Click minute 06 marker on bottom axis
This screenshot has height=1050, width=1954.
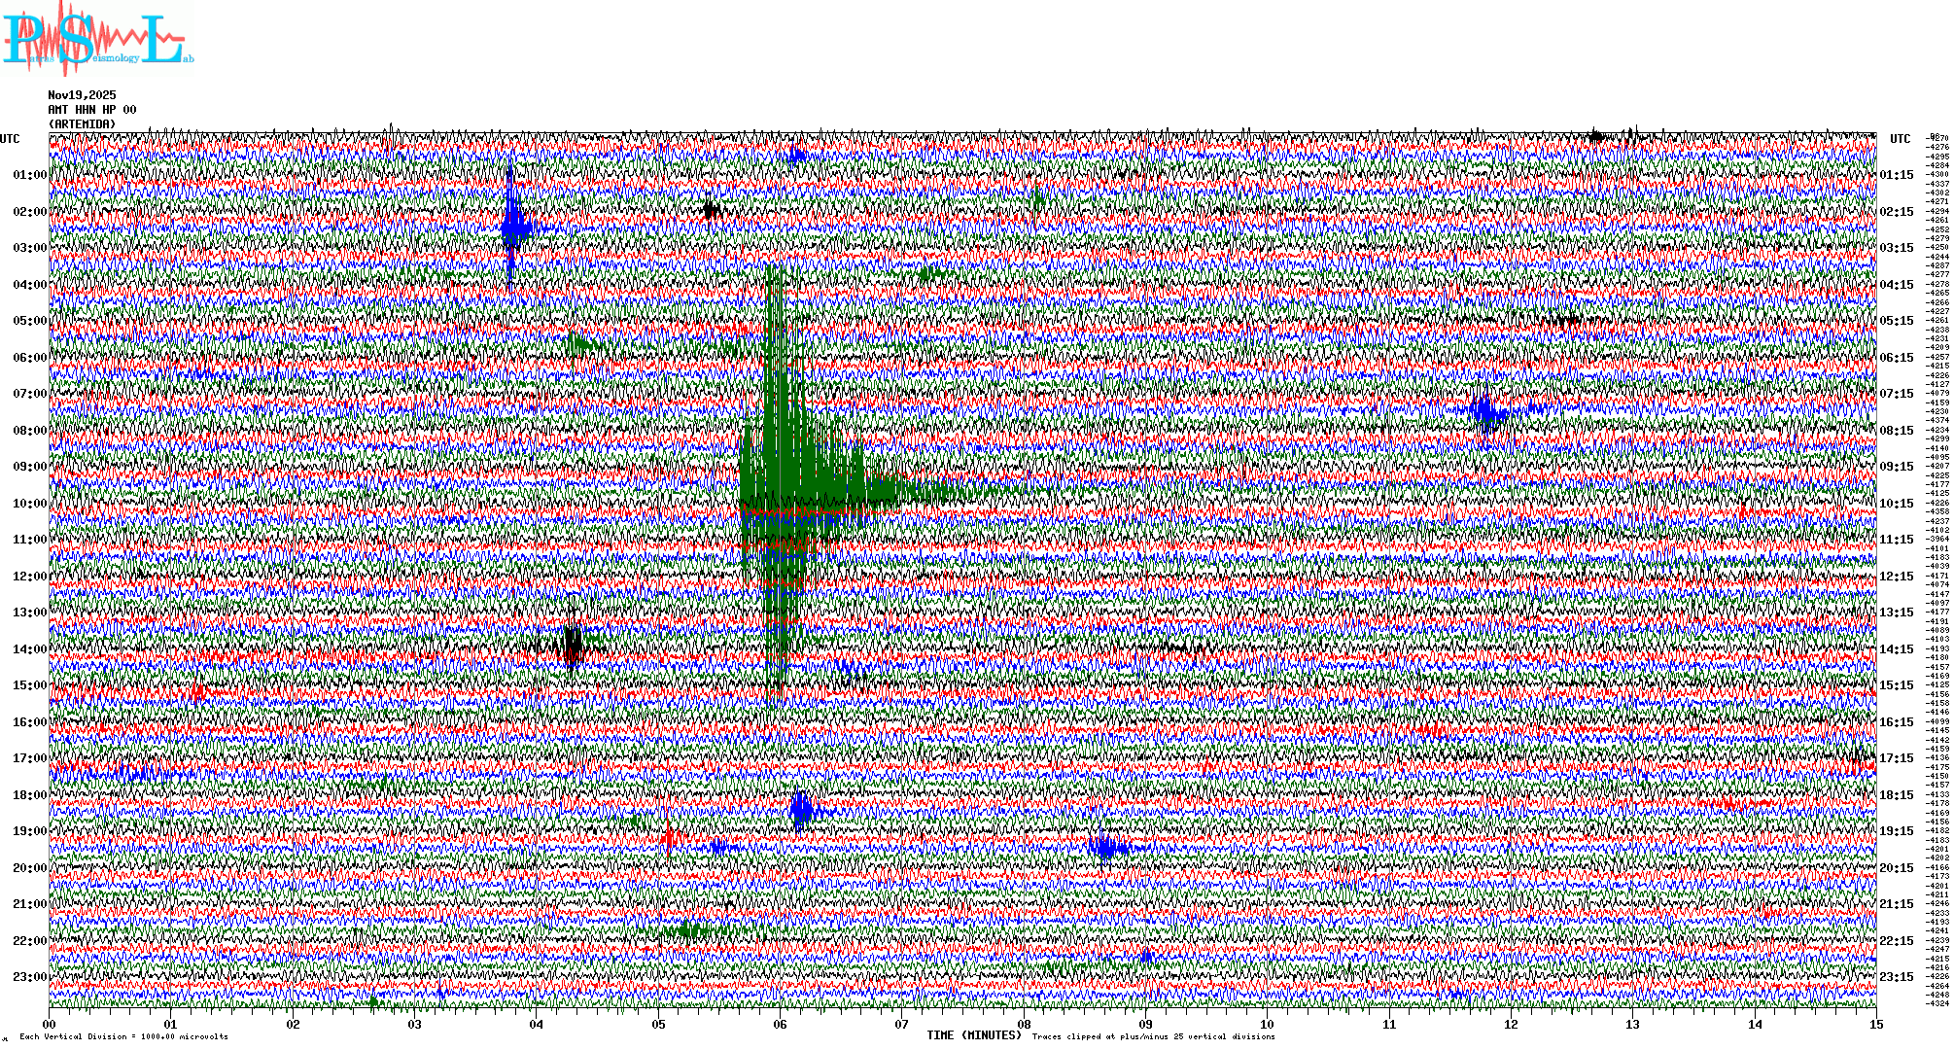pyautogui.click(x=780, y=1025)
